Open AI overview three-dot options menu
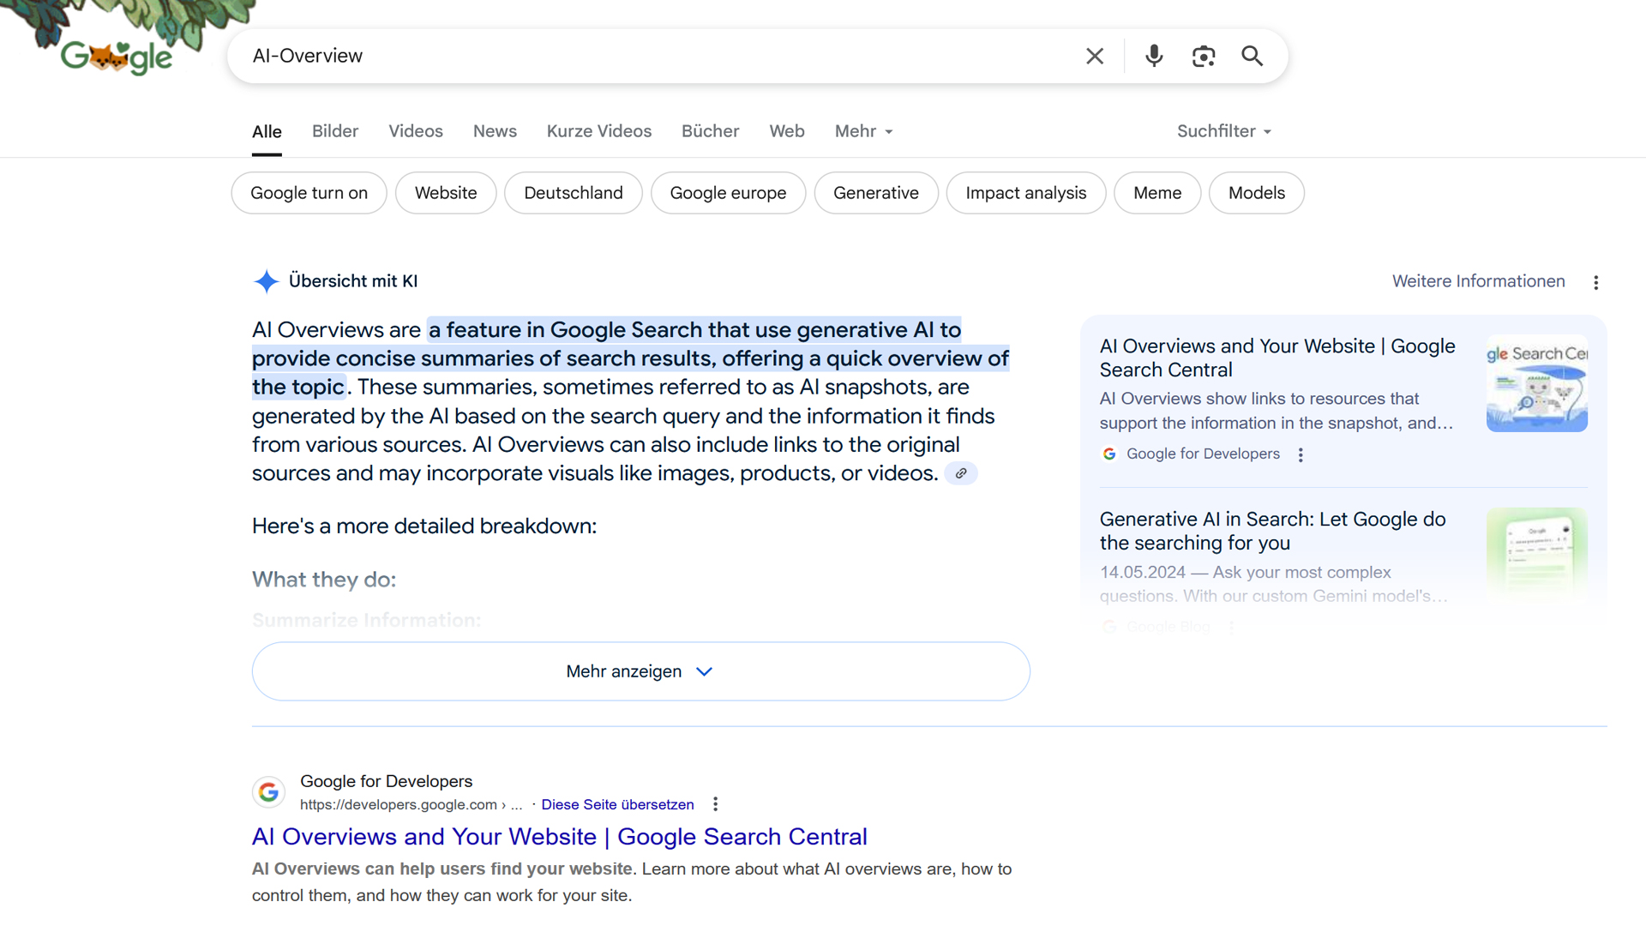Image resolution: width=1646 pixels, height=926 pixels. (1595, 282)
